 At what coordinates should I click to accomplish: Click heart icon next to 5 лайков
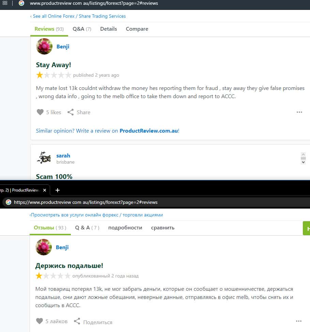pyautogui.click(x=40, y=321)
